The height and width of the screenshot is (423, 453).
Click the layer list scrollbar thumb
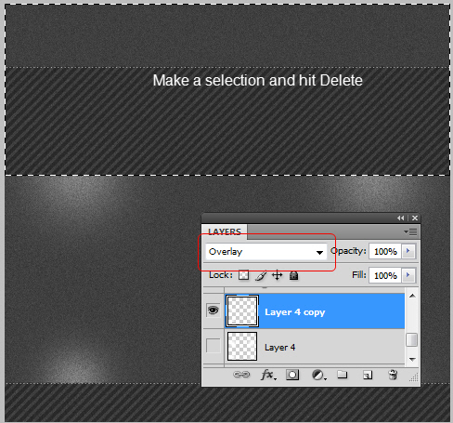point(412,339)
